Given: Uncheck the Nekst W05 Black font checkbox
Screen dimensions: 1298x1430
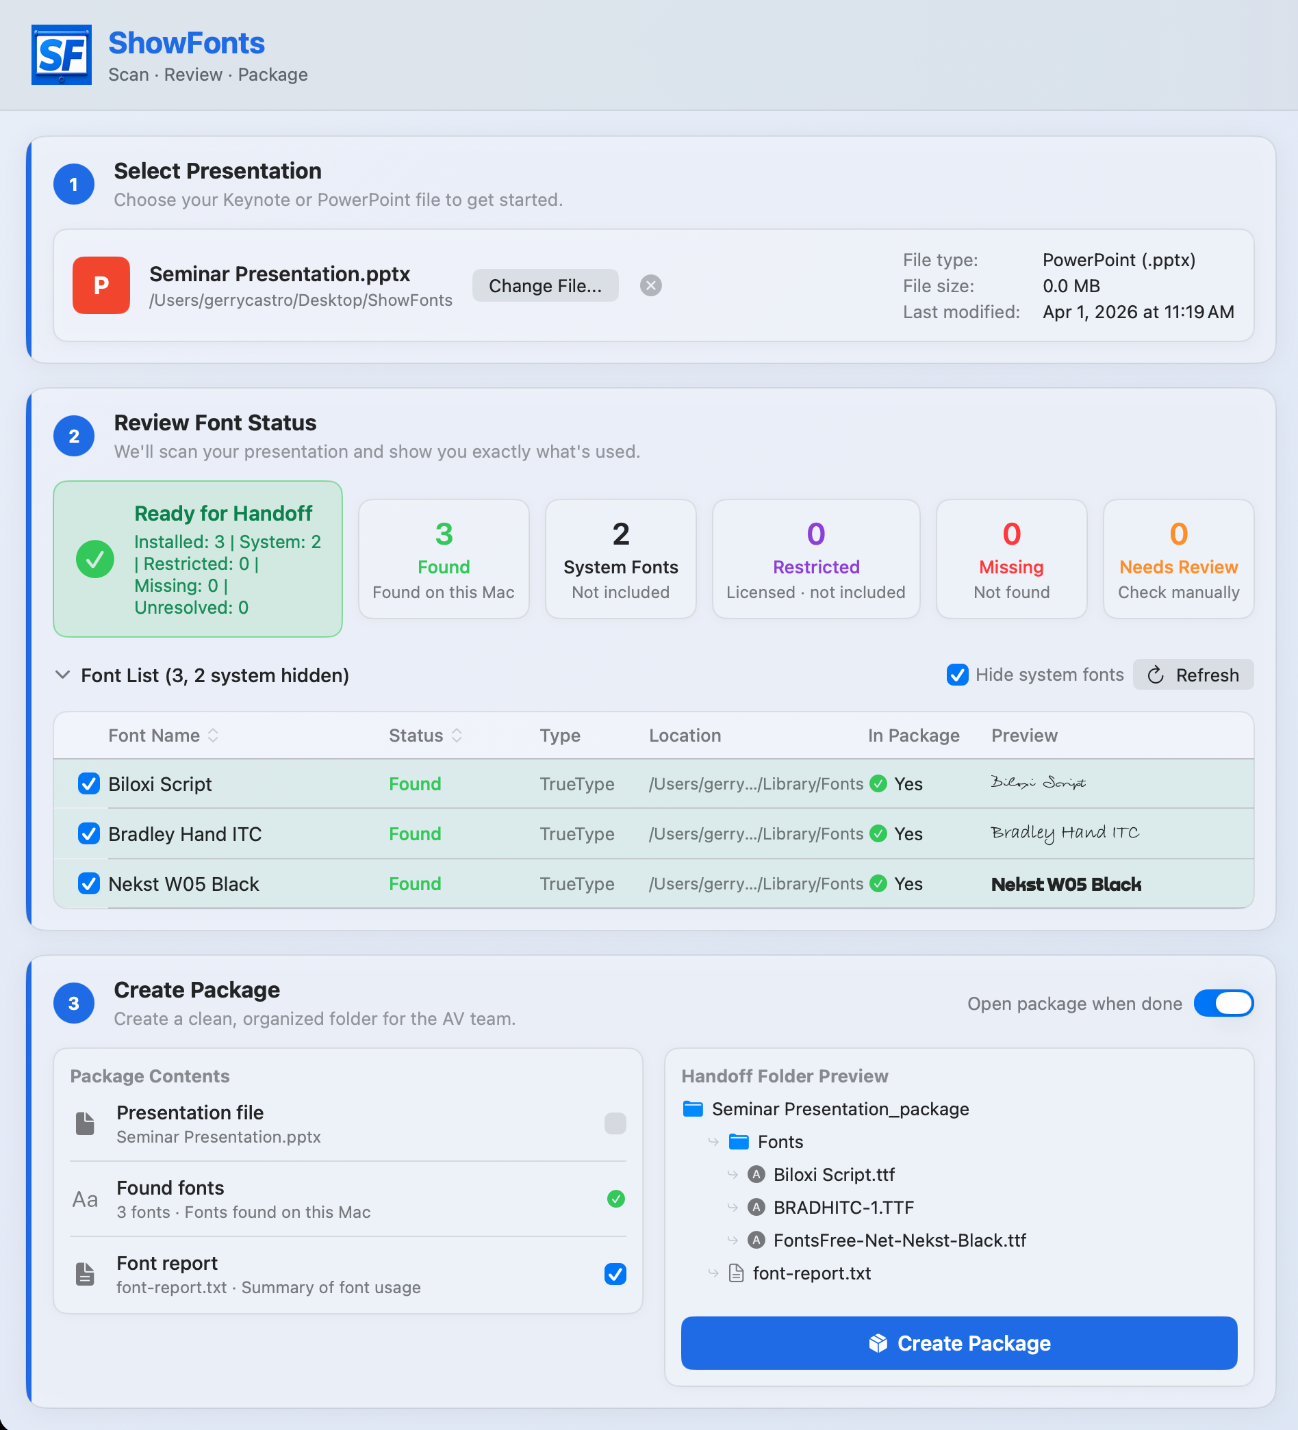Looking at the screenshot, I should tap(89, 884).
